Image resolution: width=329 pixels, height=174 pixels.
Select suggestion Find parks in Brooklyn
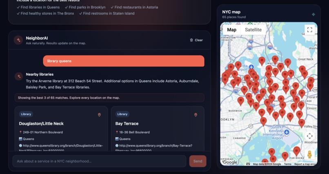pyautogui.click(x=85, y=7)
